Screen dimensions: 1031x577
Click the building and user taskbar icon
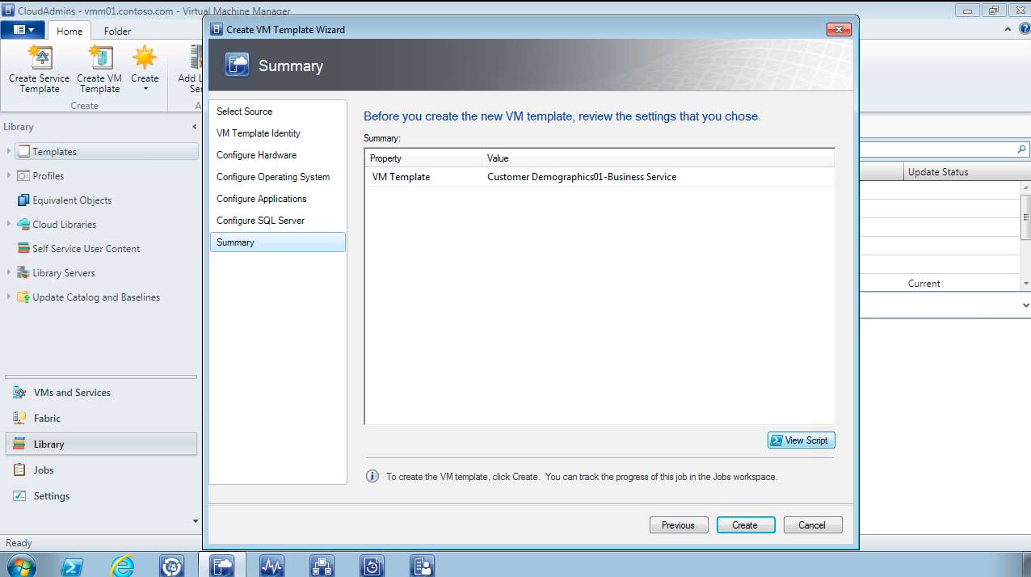422,566
